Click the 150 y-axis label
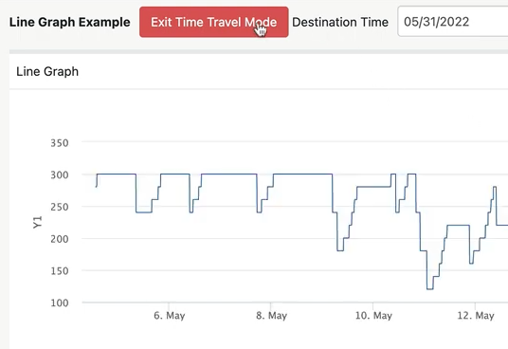The height and width of the screenshot is (349, 508). coord(60,271)
